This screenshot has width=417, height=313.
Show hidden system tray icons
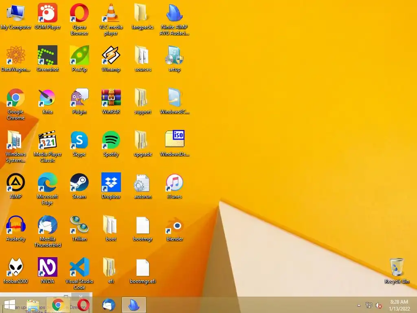pos(359,305)
